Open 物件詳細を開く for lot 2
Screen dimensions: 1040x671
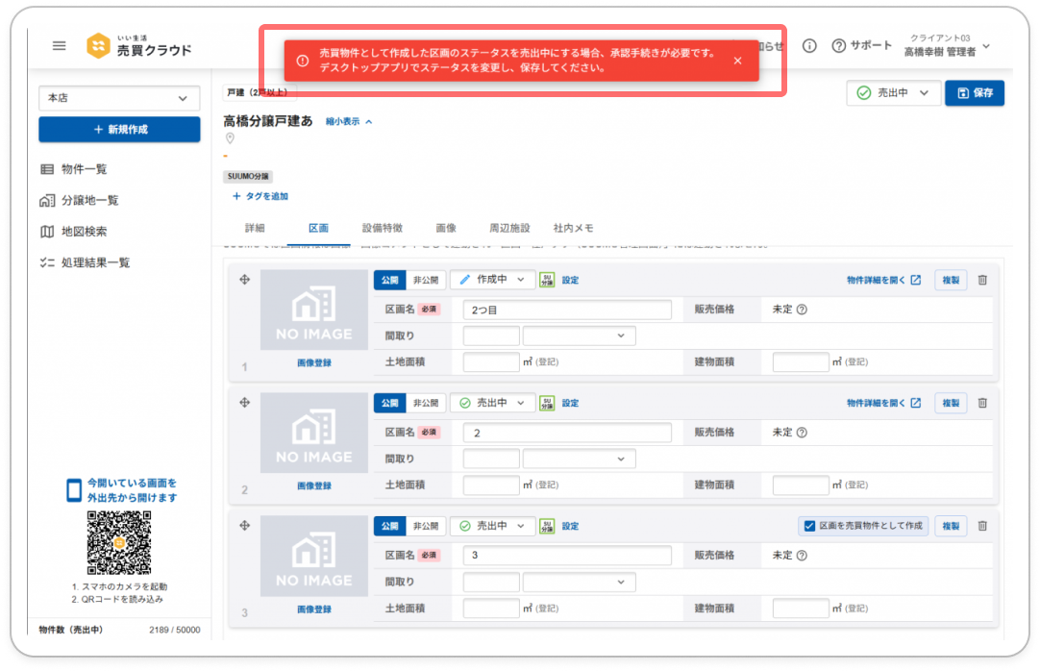[883, 403]
